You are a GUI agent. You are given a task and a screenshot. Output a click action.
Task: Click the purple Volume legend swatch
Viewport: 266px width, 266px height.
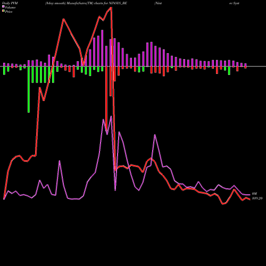point(3,6)
